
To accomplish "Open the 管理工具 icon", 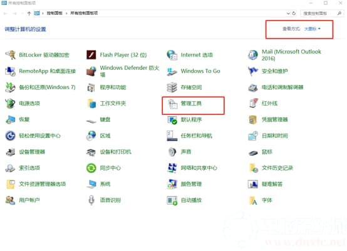I will pos(173,104).
